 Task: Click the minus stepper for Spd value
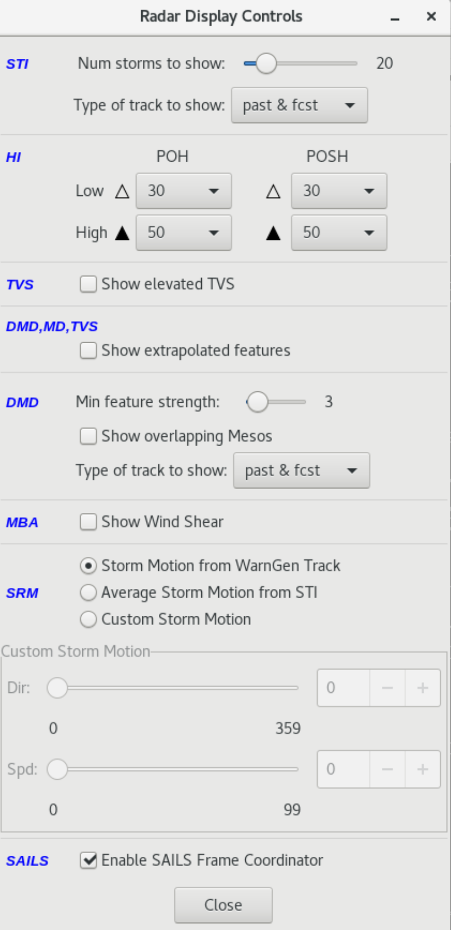click(388, 769)
